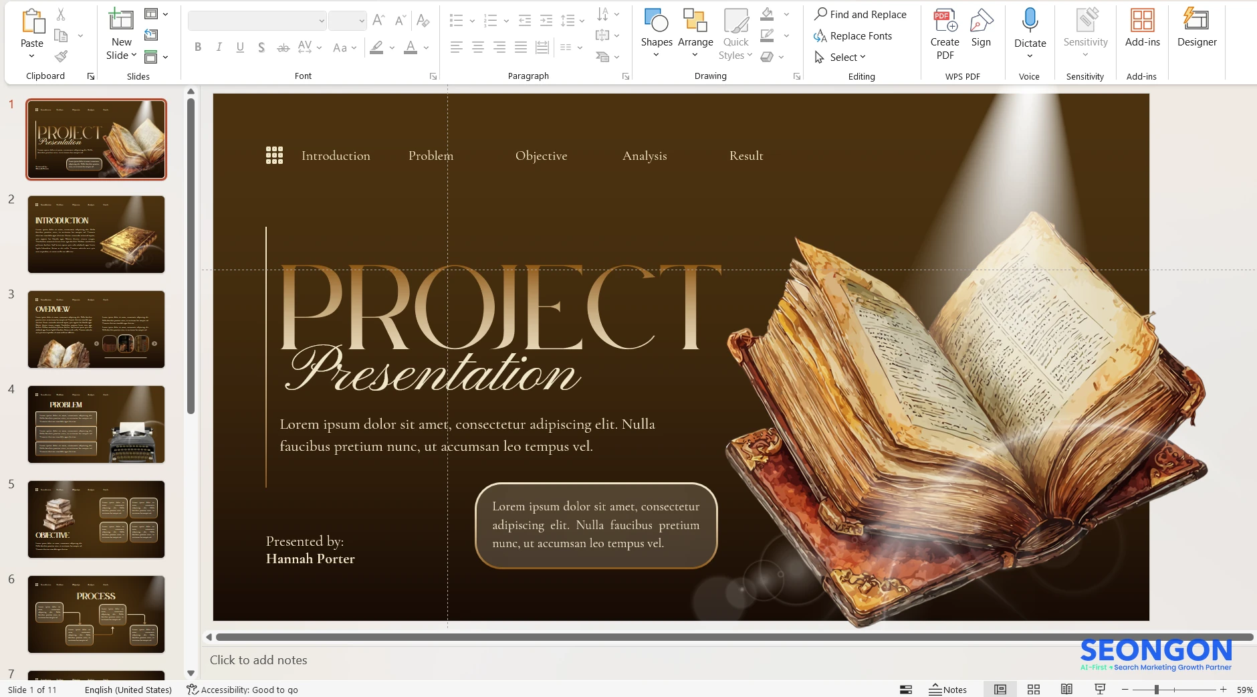Open font name combo box

[x=257, y=21]
